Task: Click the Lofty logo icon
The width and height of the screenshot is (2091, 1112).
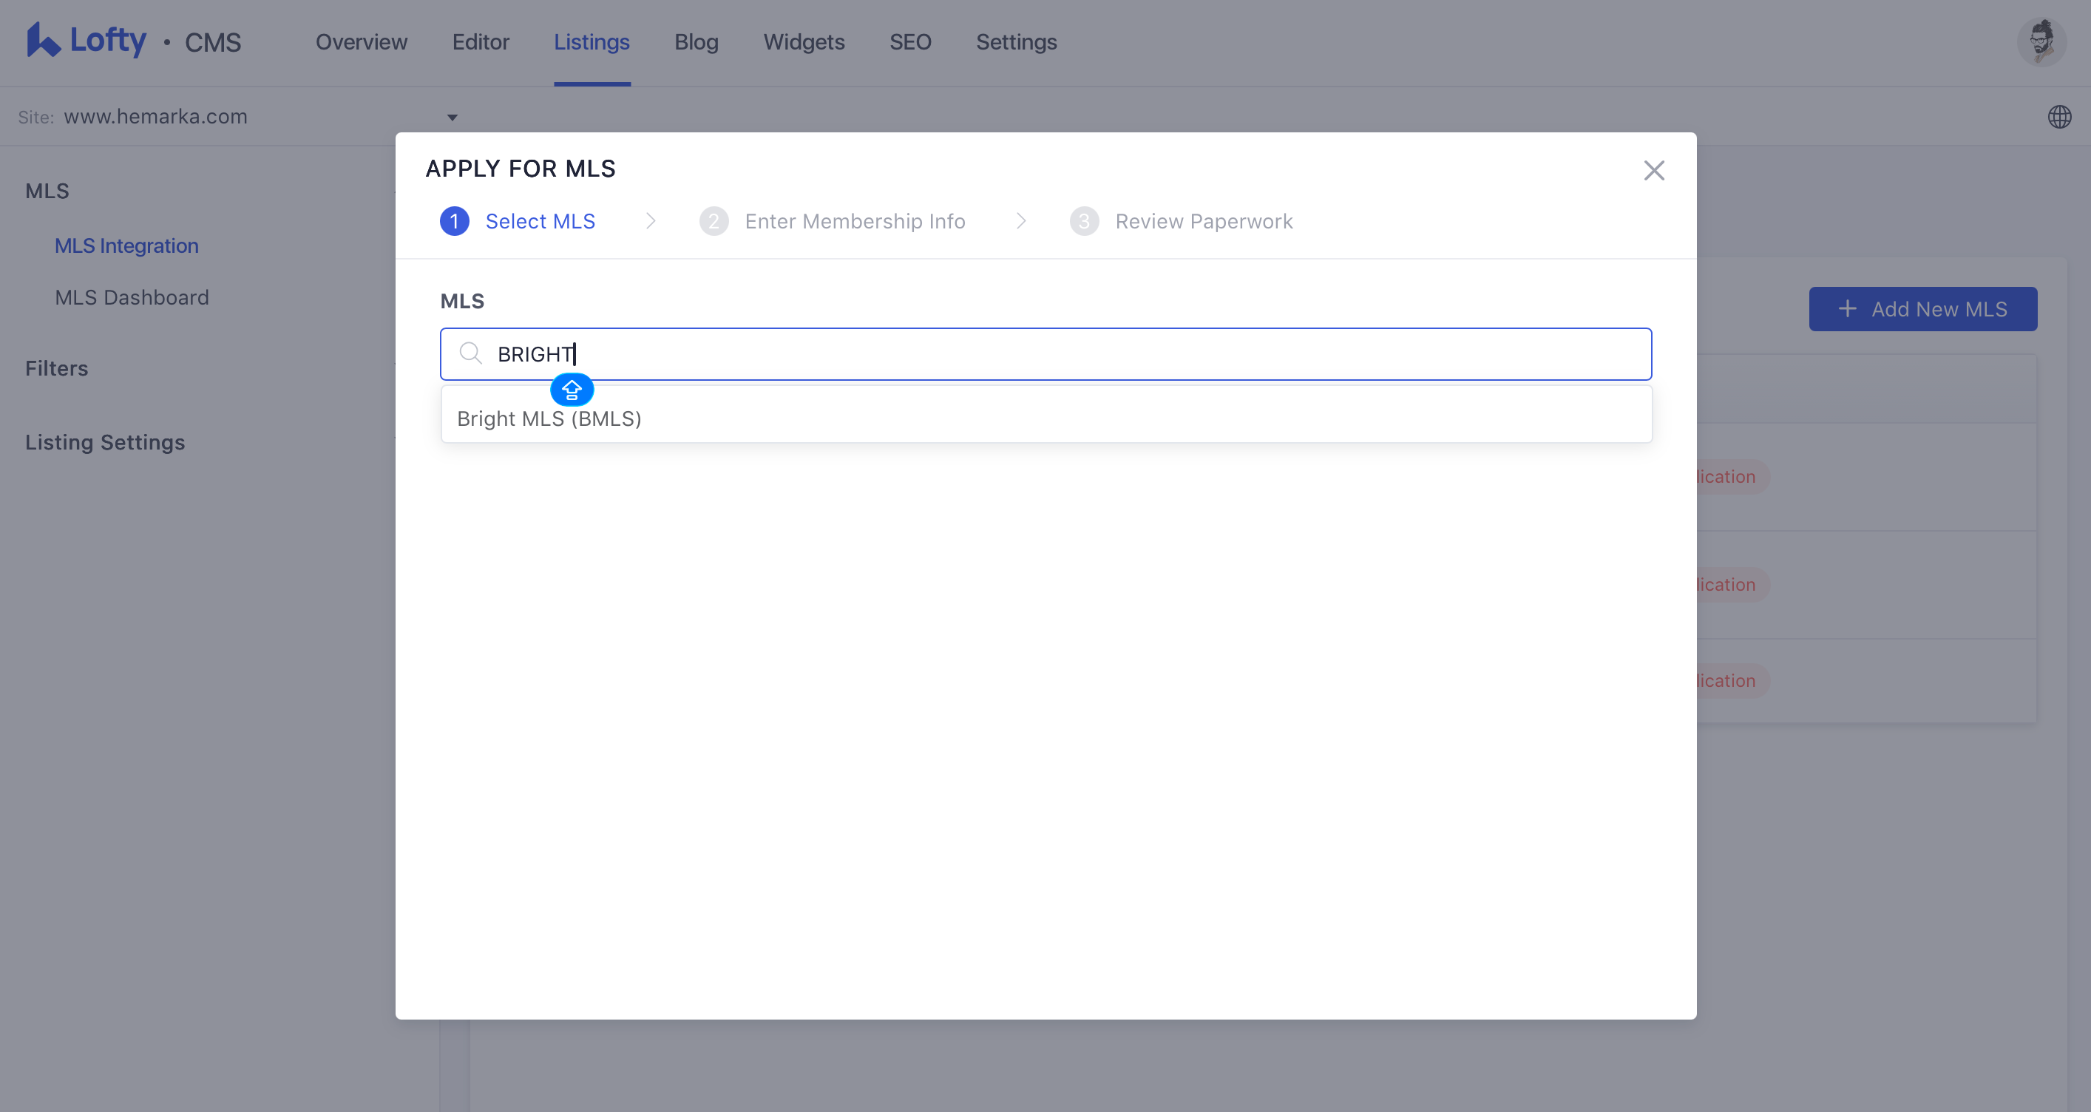Action: 43,41
